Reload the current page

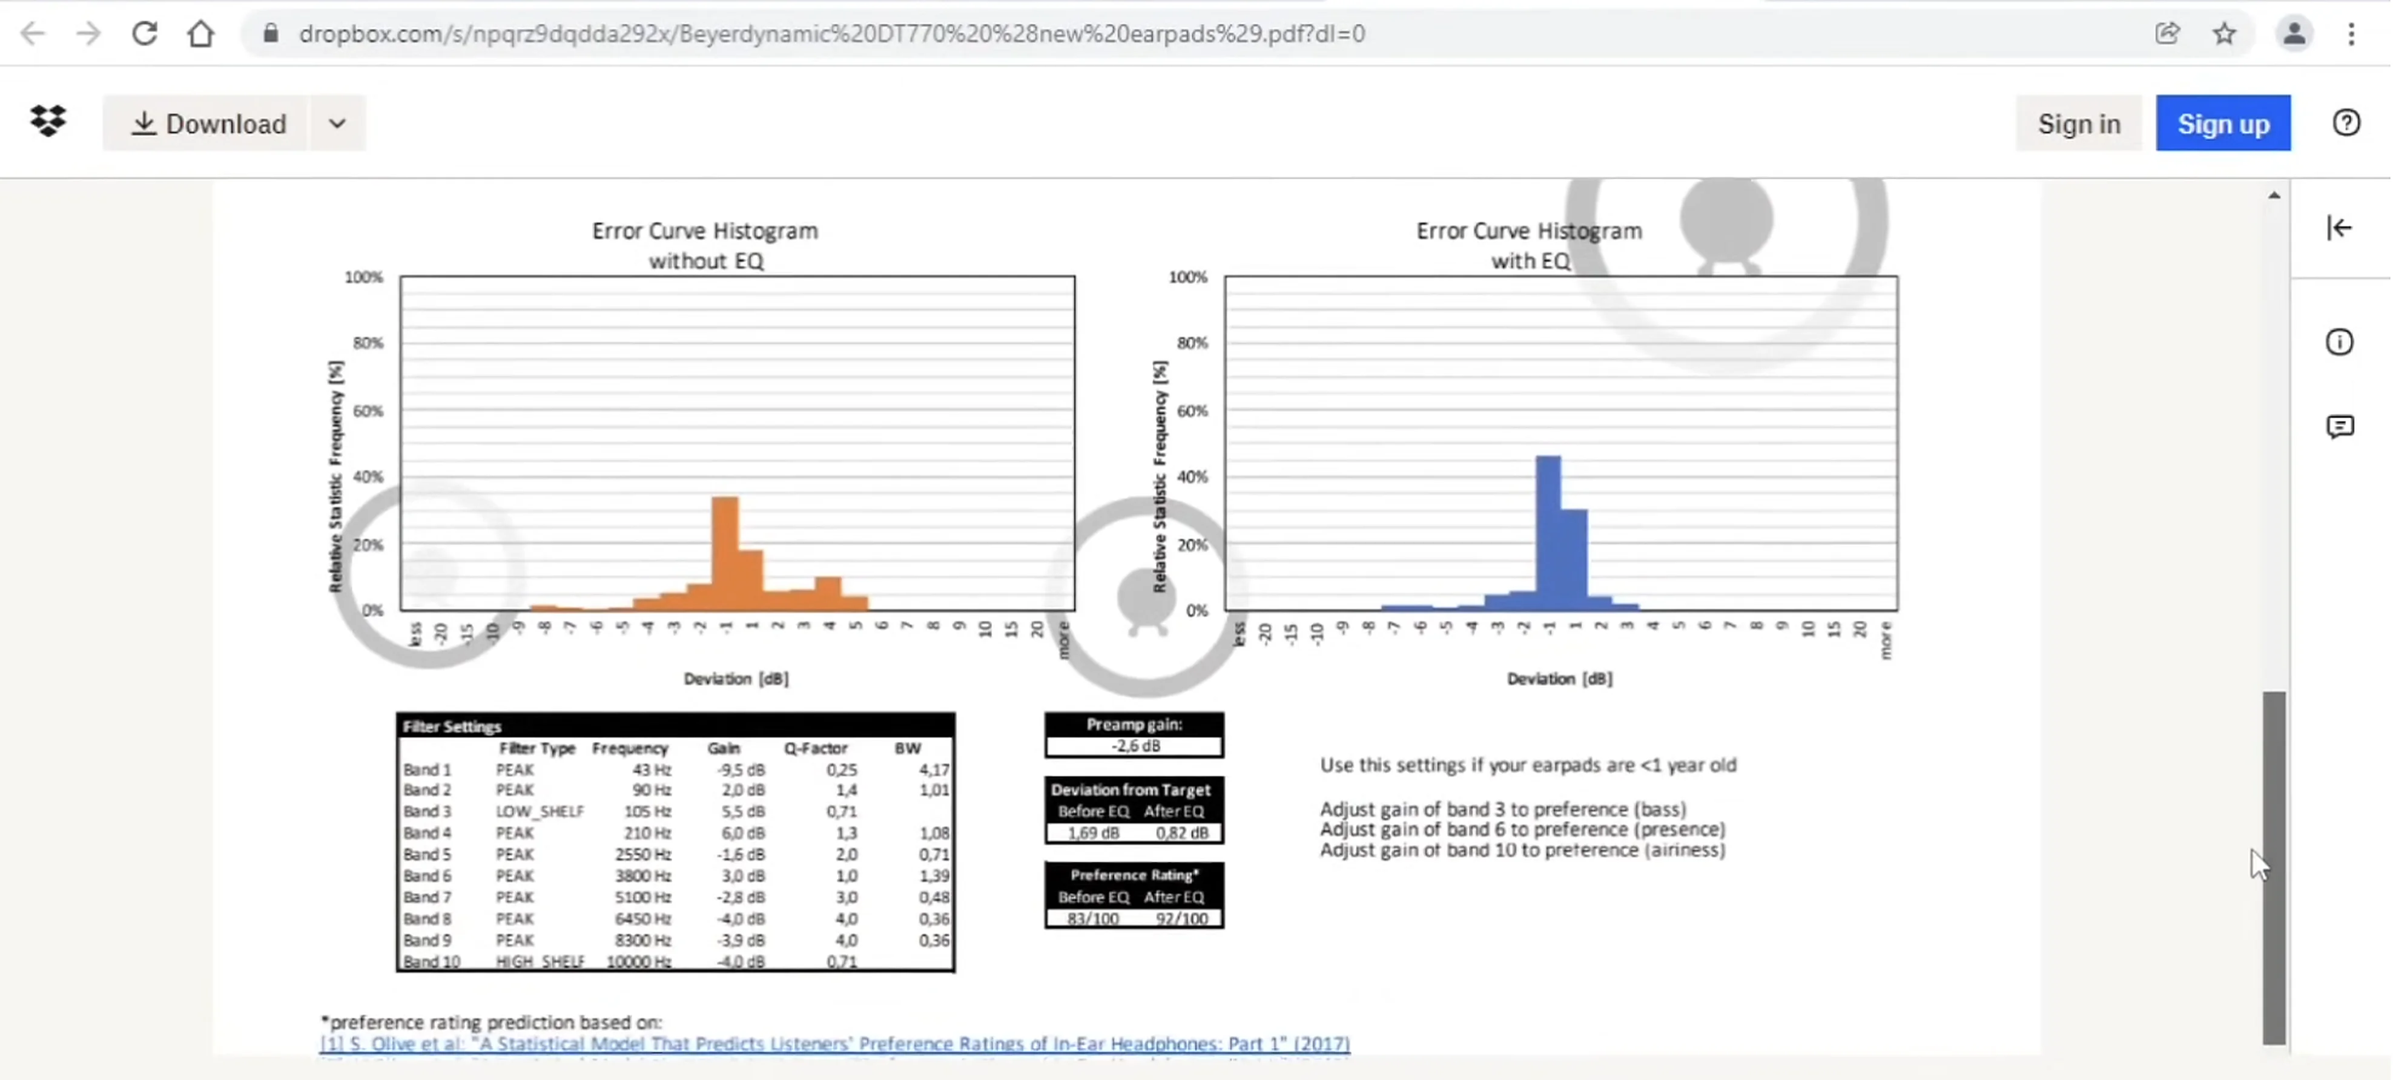click(144, 35)
